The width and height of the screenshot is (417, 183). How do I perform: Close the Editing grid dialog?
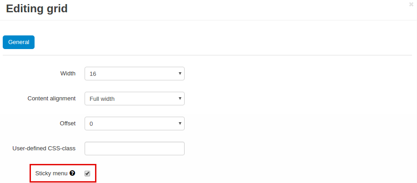pos(411,4)
